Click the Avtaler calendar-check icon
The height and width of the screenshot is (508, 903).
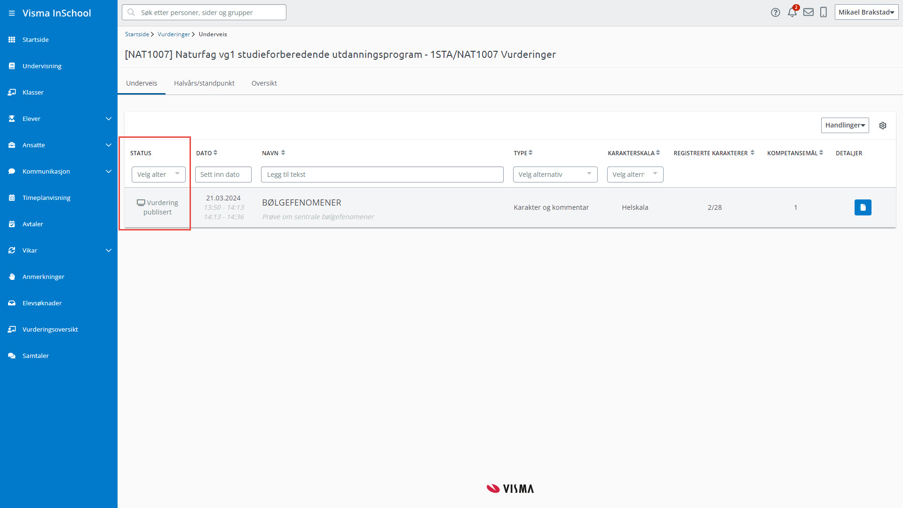coord(12,224)
